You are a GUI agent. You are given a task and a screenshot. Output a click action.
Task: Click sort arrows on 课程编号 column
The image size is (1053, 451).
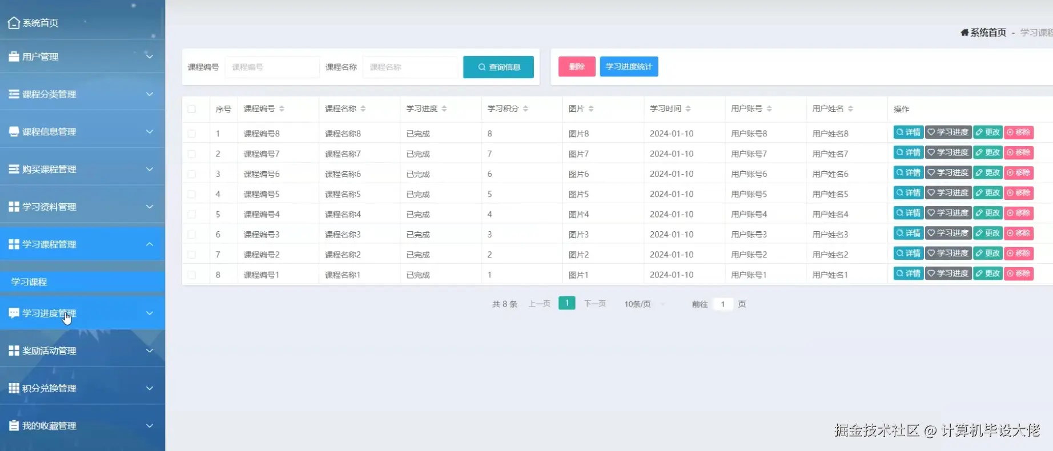click(282, 108)
